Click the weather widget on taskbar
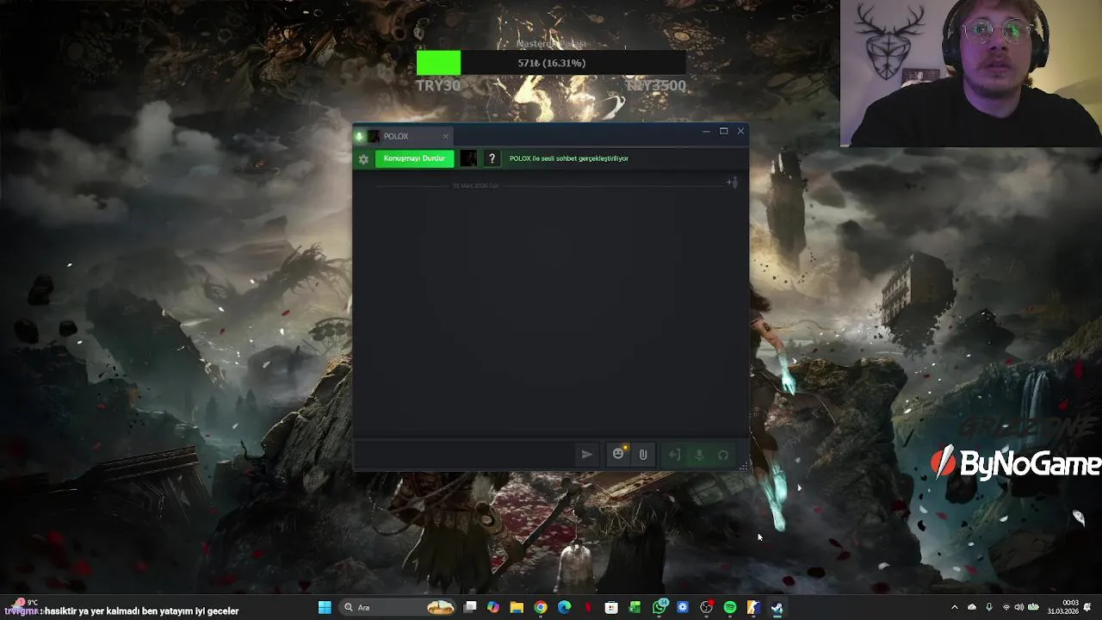 pos(23,603)
